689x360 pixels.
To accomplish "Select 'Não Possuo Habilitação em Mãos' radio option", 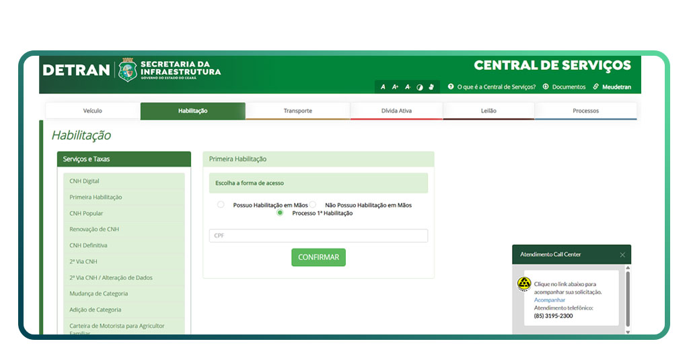I will pos(313,204).
